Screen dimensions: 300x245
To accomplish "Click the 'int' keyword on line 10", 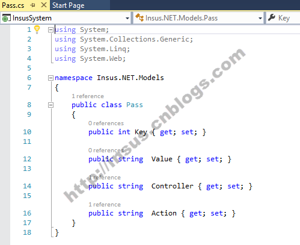I will click(x=124, y=132).
